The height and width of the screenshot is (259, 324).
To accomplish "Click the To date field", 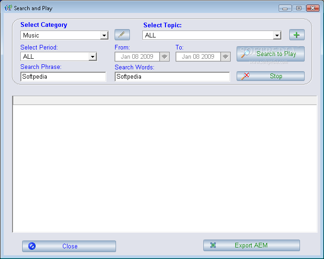I will tap(198, 56).
